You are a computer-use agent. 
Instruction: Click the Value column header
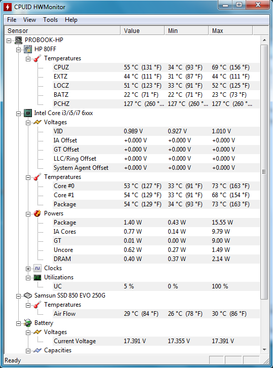(x=142, y=31)
